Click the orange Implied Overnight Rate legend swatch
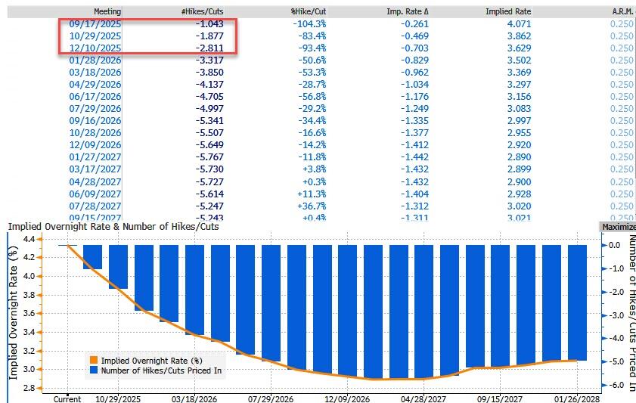 (94, 361)
